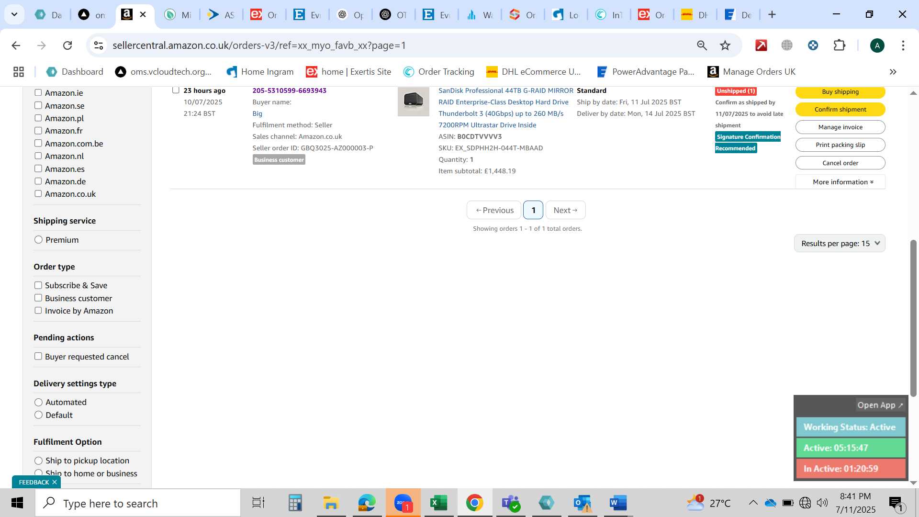919x517 pixels.
Task: Open the bookmarks apps grid icon
Action: pyautogui.click(x=19, y=72)
